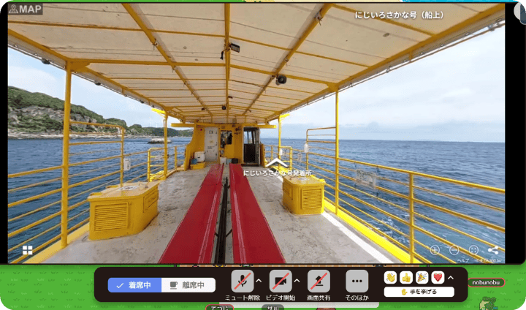Open the share icon in the panorama
Screen dimensions: 526x310
coord(493,250)
